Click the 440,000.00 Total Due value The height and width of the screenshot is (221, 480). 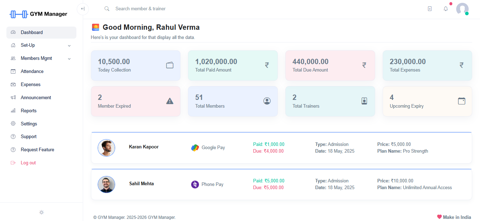point(311,62)
